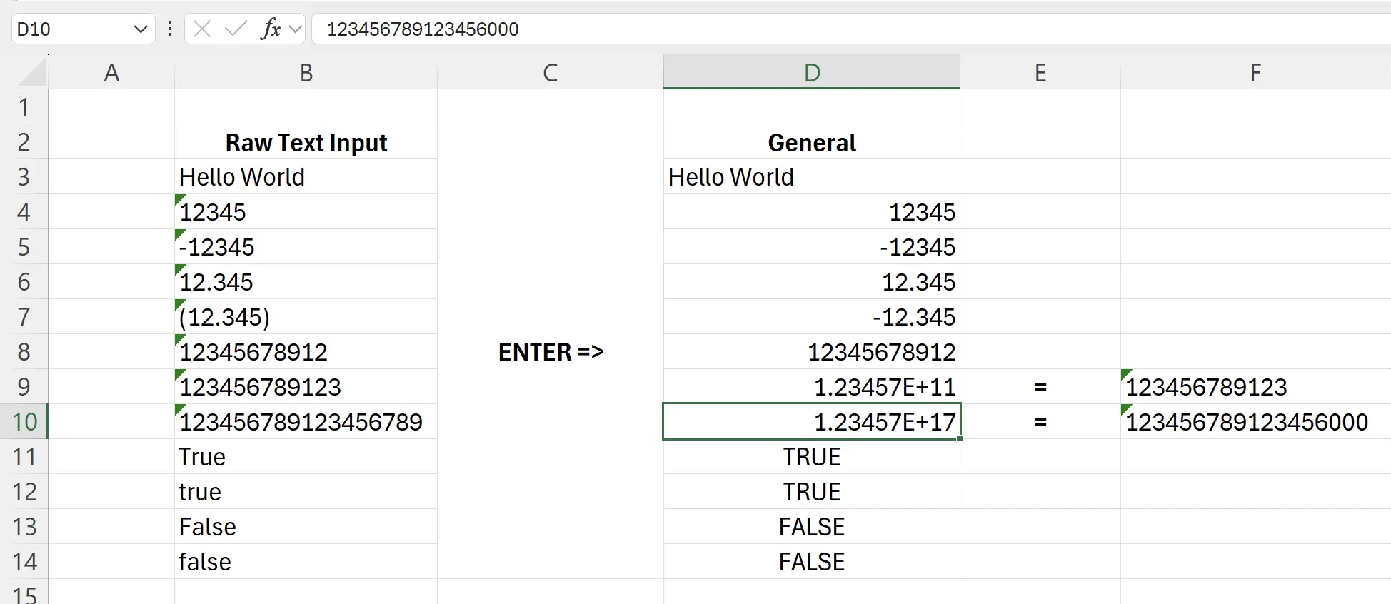Select row 10 header
Viewport: 1391px width, 604px height.
coord(24,422)
